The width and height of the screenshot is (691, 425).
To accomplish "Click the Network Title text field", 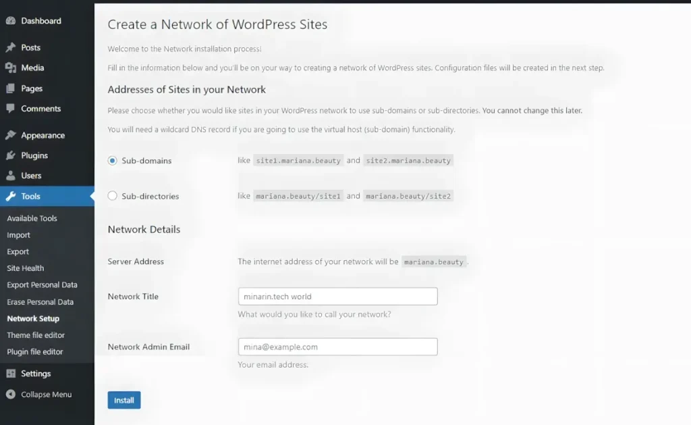I will pyautogui.click(x=337, y=296).
